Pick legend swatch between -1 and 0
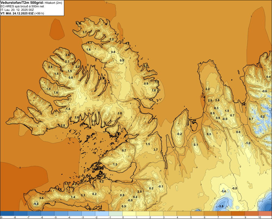The width and height of the screenshot is (272, 219). [116, 214]
